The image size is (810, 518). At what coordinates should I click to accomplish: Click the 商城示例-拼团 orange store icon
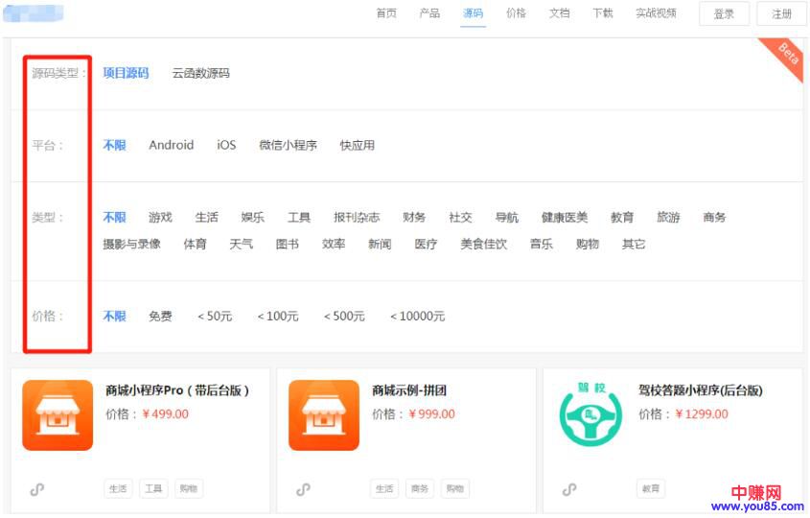click(x=324, y=415)
